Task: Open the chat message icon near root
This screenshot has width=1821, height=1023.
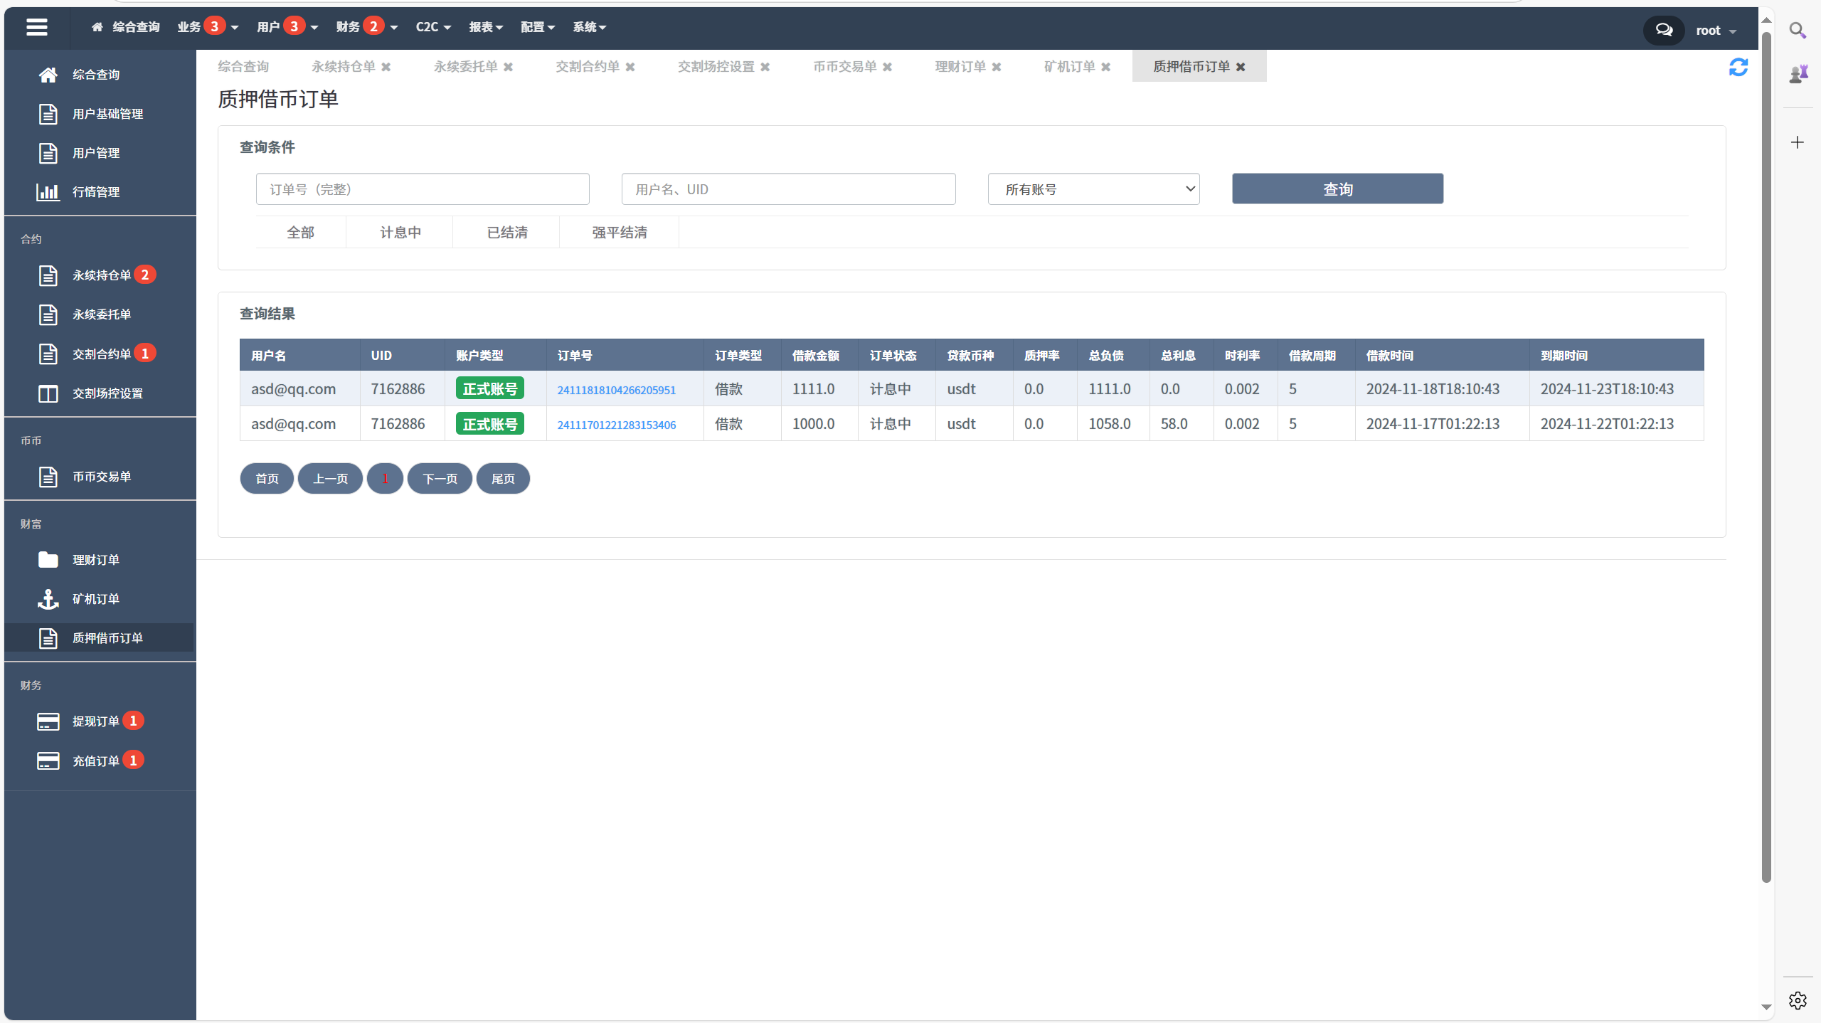Action: point(1664,29)
